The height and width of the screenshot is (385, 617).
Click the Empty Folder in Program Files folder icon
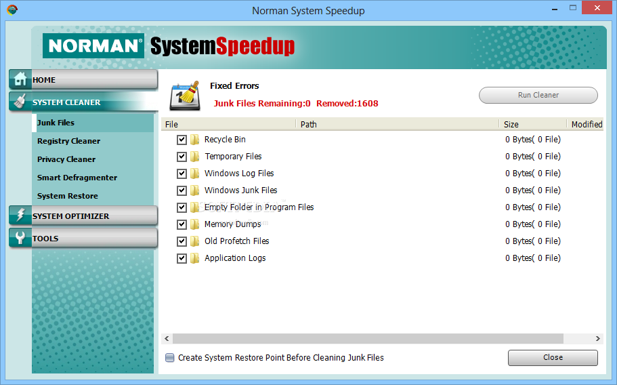click(x=195, y=207)
